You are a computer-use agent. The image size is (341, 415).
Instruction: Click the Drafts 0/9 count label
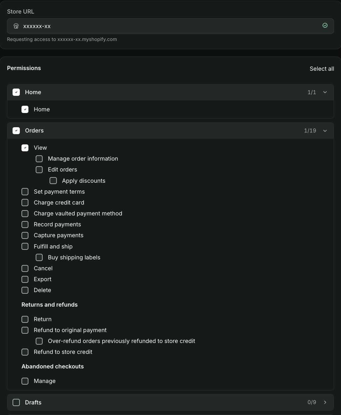312,402
